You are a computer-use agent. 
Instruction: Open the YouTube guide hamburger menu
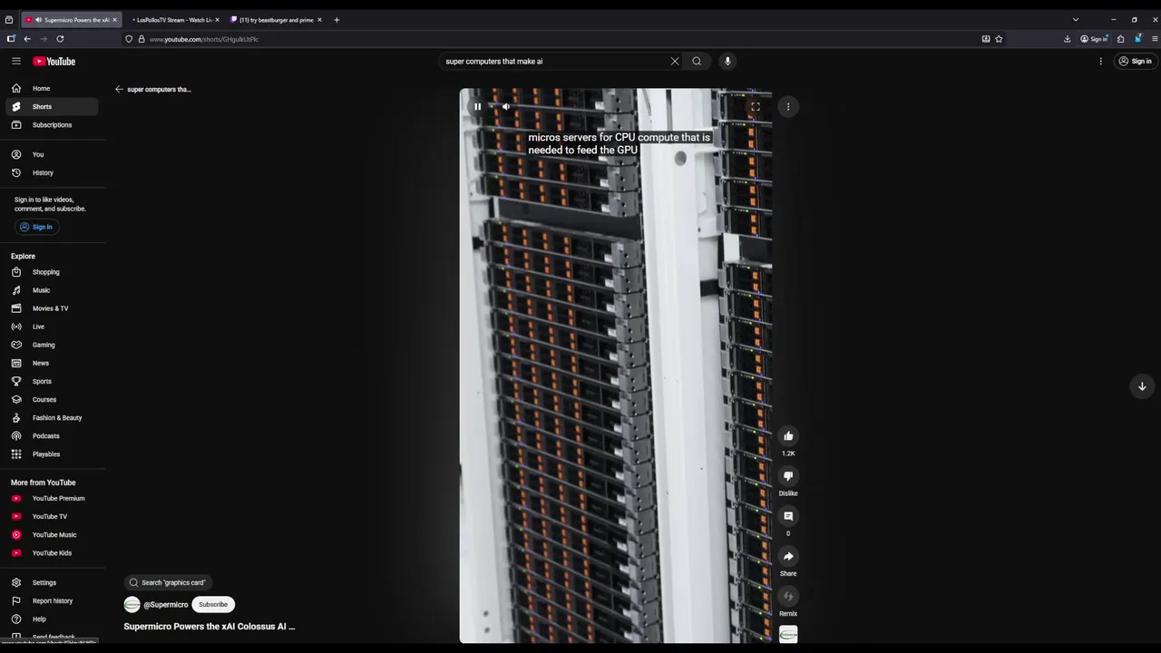16,61
